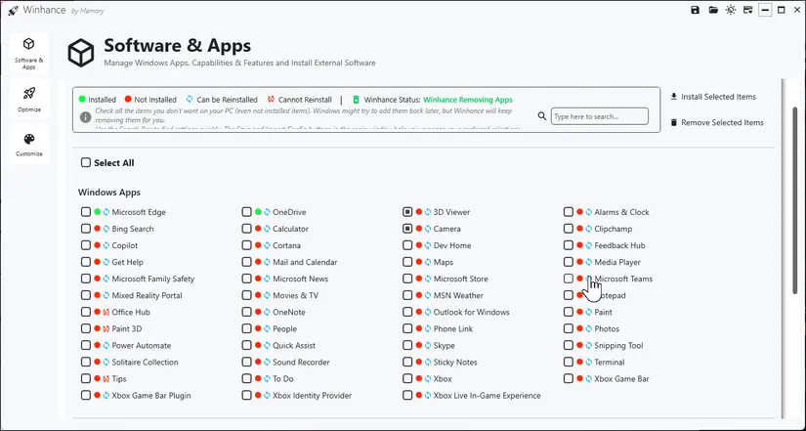This screenshot has width=806, height=431.
Task: Tick the Xbox Game Bar checkbox
Action: (x=568, y=378)
